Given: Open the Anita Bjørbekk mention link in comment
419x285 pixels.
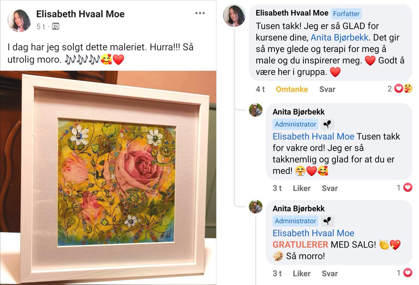Looking at the screenshot, I should coord(339,37).
